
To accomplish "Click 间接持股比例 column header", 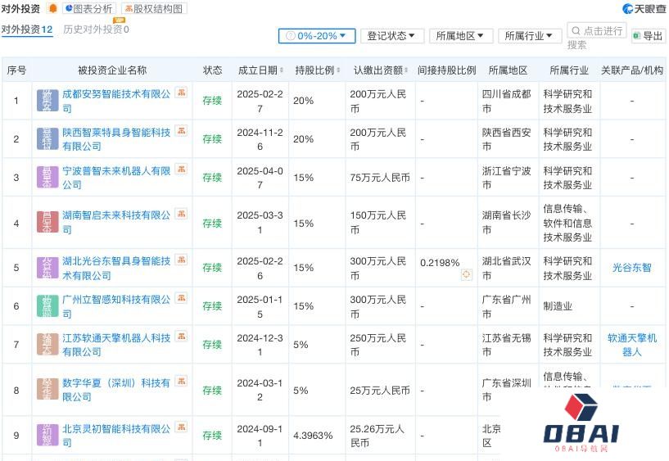I will click(447, 70).
